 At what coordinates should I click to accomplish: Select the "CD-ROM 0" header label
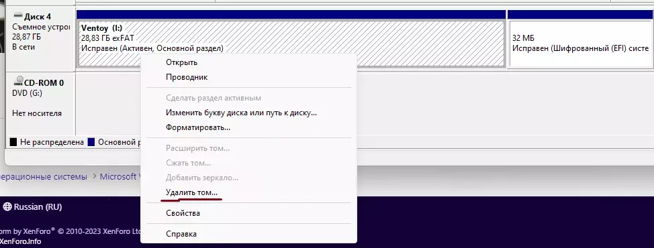pyautogui.click(x=44, y=83)
